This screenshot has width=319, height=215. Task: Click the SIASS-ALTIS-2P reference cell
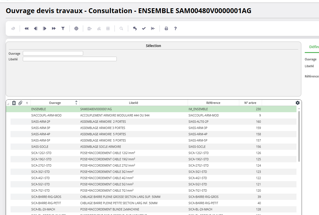pyautogui.click(x=198, y=122)
